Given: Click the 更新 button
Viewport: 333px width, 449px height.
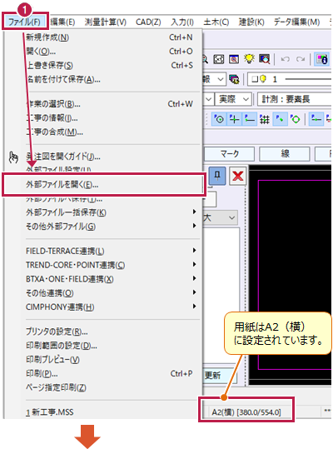Looking at the screenshot, I should 220,375.
